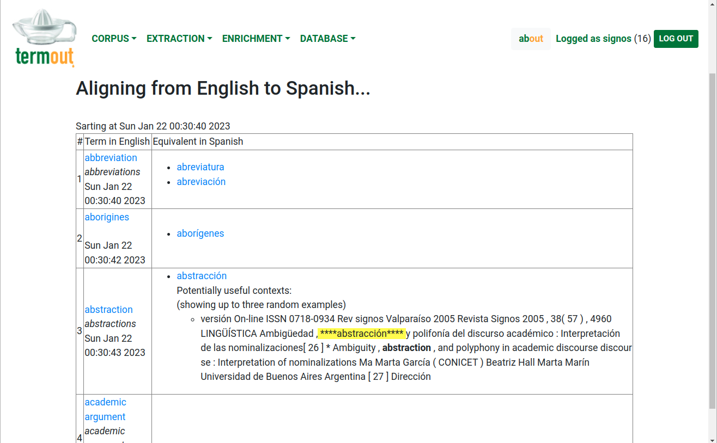Click the termout juicer logo
This screenshot has width=717, height=443.
click(x=45, y=38)
